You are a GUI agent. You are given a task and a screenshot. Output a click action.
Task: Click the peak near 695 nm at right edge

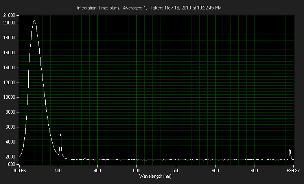click(x=290, y=149)
